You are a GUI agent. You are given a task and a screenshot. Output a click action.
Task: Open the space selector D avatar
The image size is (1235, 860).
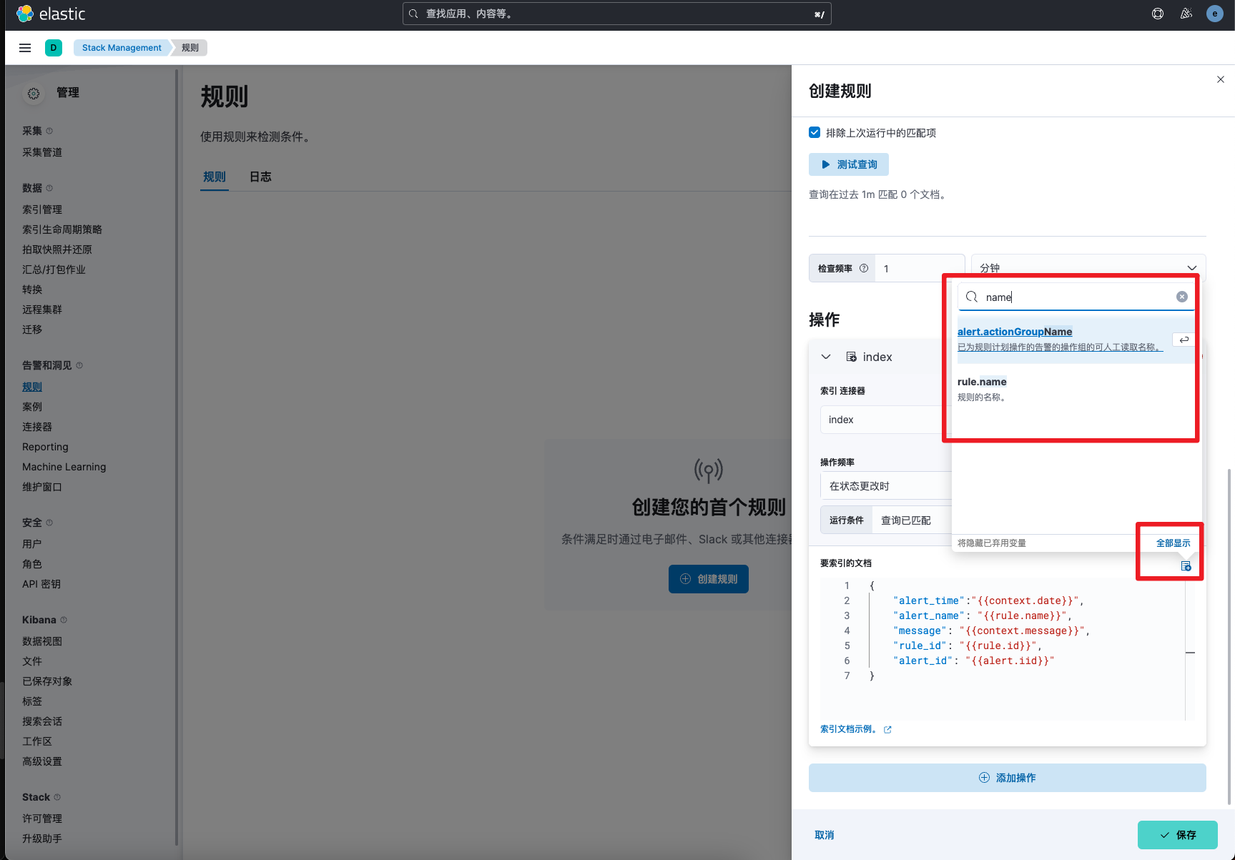tap(54, 48)
